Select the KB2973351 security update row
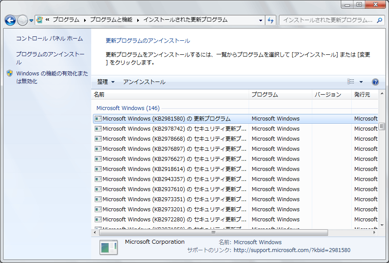Screen dimensions: 389x263 (236, 199)
